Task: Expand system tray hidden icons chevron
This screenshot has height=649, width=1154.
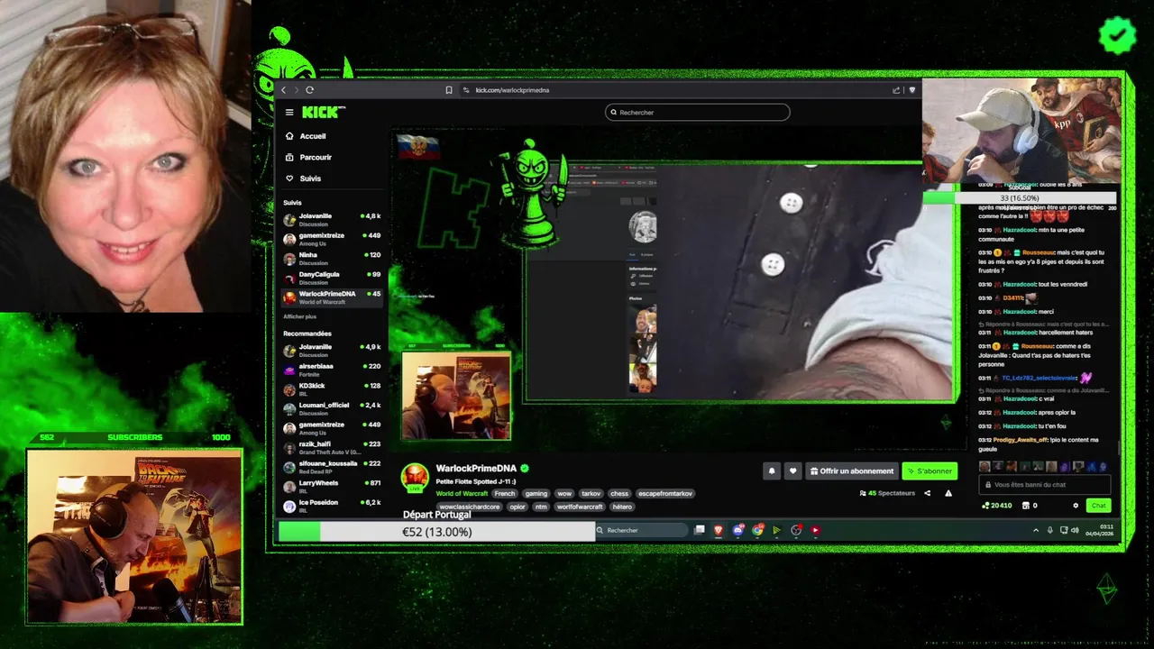Action: pyautogui.click(x=1035, y=530)
